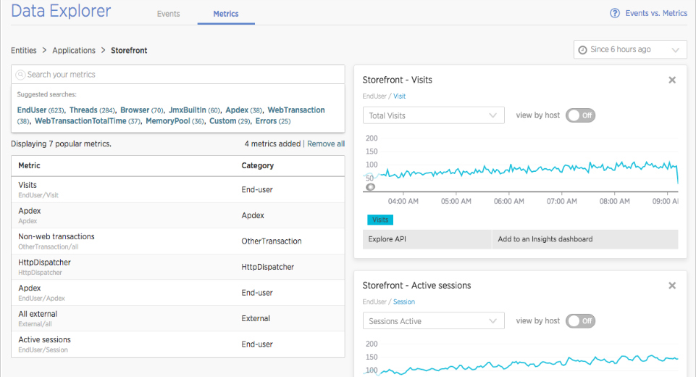The width and height of the screenshot is (696, 377).
Task: Select the Active sessions metric row
Action: (178, 344)
